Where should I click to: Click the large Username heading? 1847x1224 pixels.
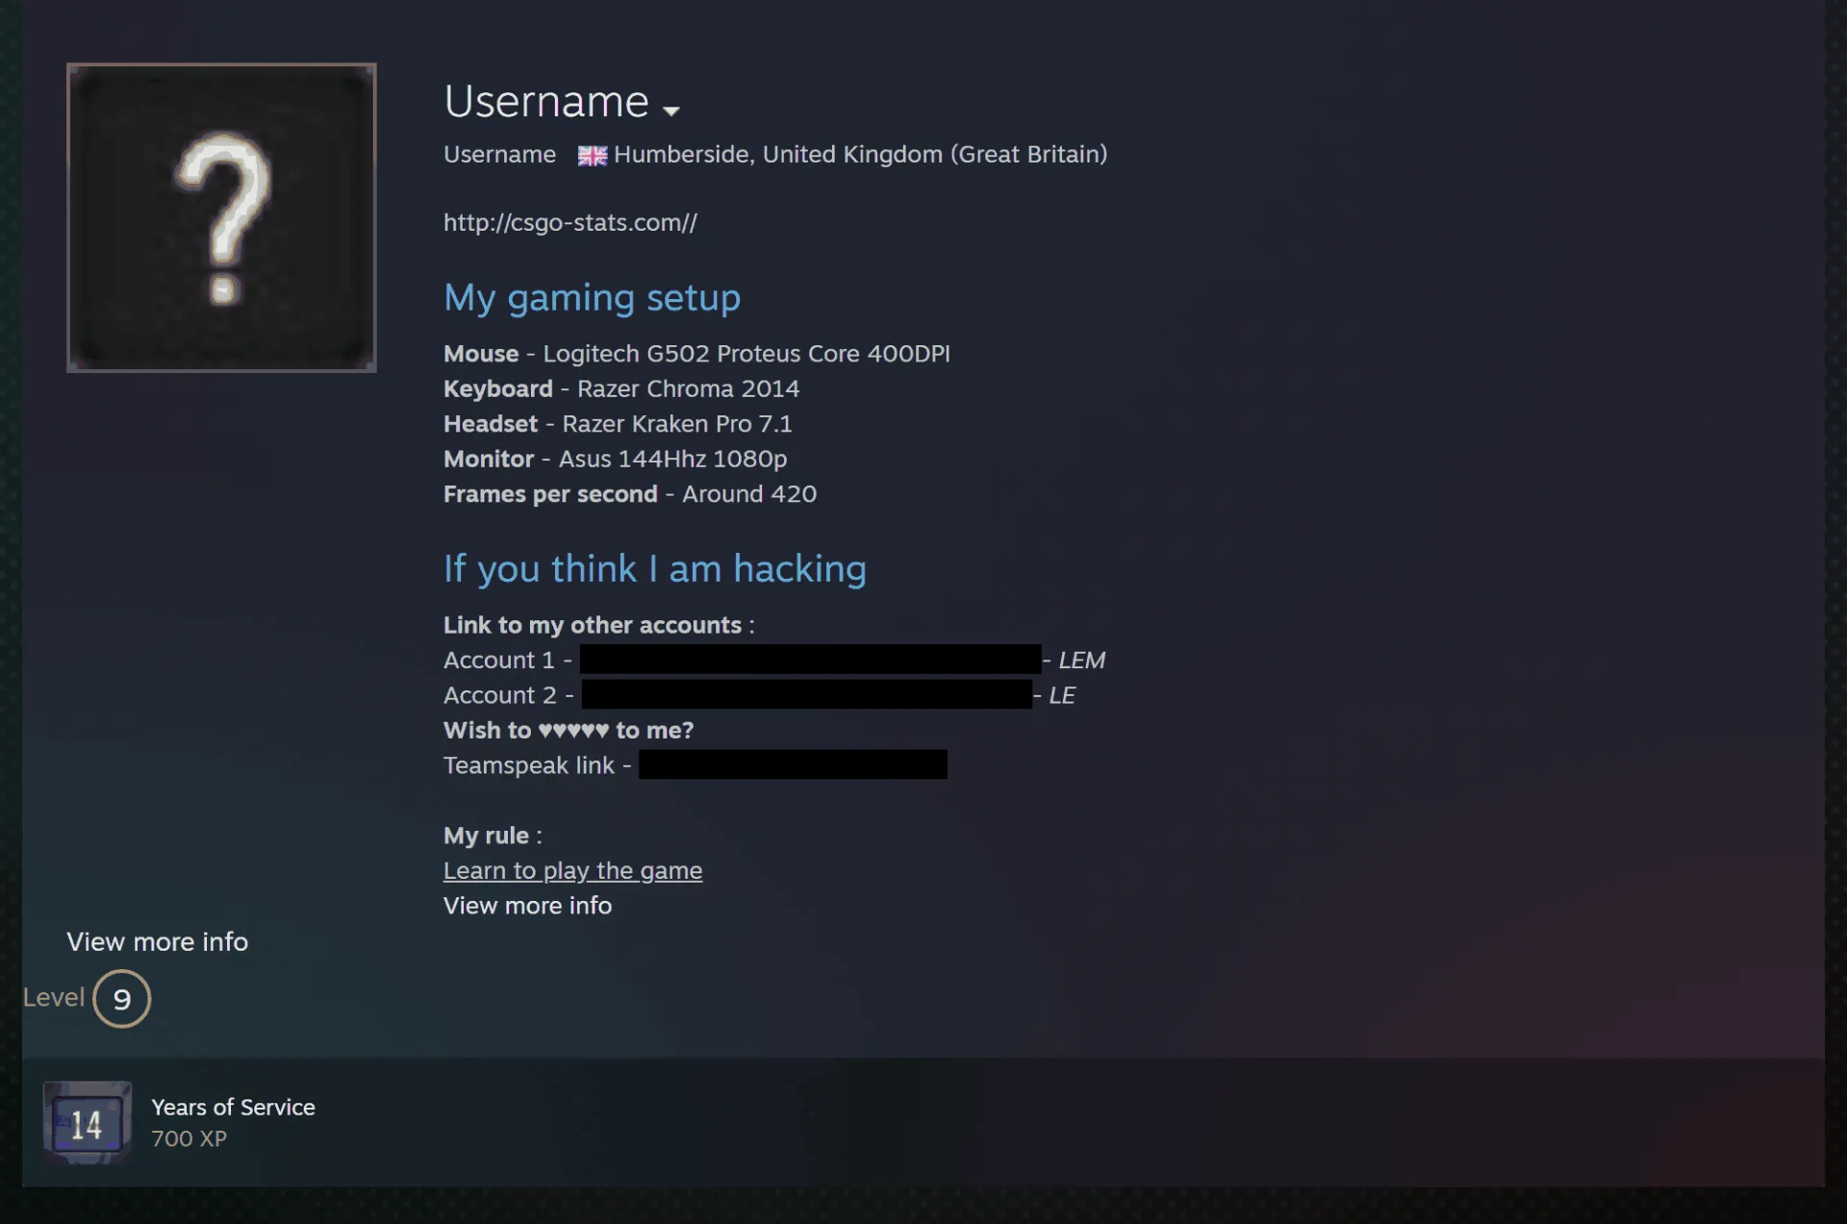546,101
